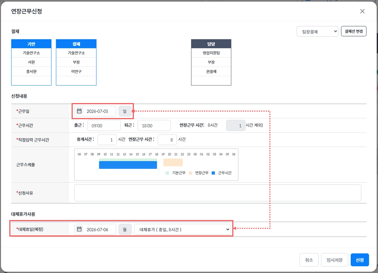Click the 결재선 변경 button
378x273 pixels.
coord(354,31)
